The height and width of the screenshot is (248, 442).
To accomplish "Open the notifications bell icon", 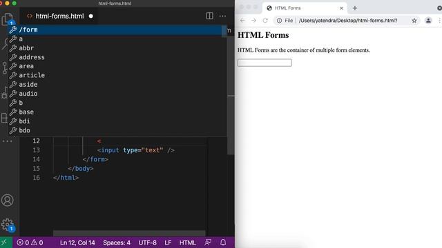I will pyautogui.click(x=223, y=242).
